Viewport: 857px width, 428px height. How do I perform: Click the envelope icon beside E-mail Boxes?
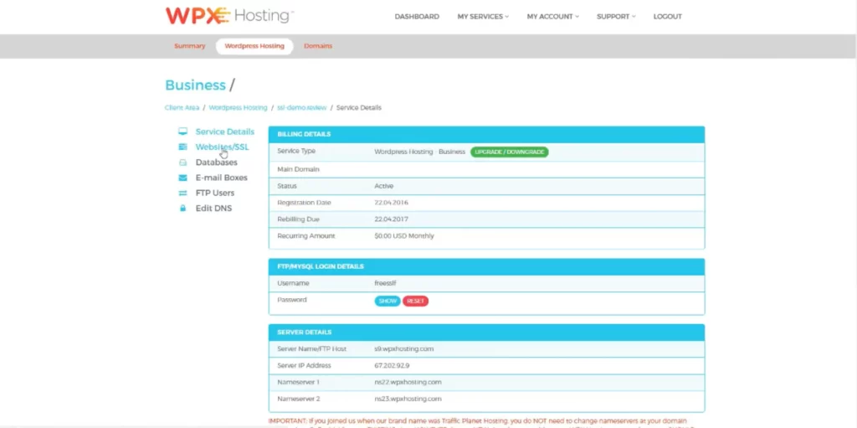tap(182, 178)
